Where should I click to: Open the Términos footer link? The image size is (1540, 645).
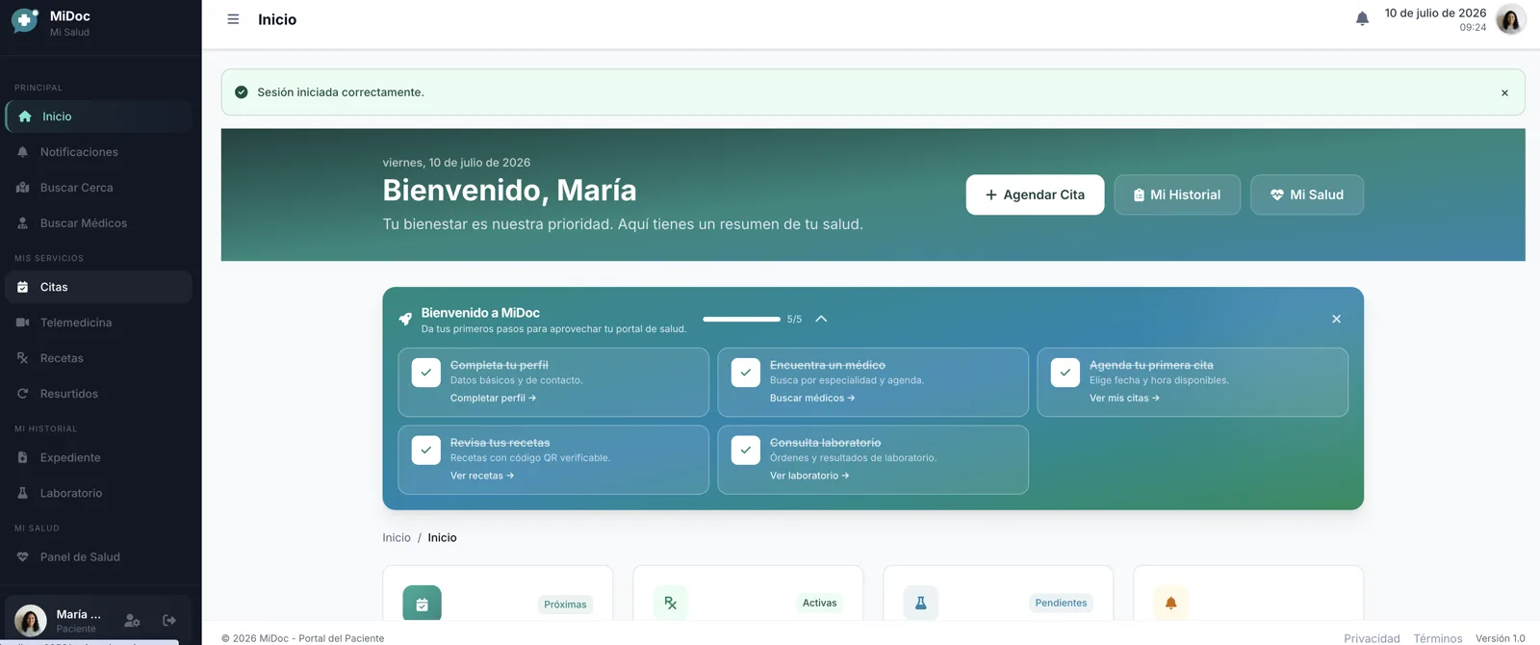point(1438,638)
